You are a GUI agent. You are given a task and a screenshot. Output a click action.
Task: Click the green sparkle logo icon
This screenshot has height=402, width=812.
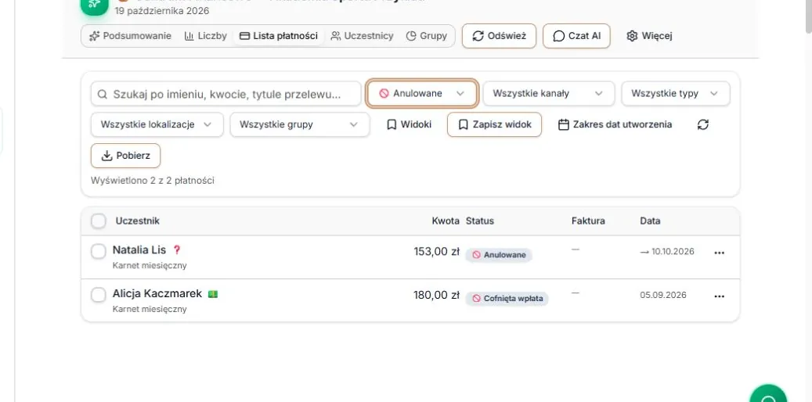pyautogui.click(x=94, y=4)
